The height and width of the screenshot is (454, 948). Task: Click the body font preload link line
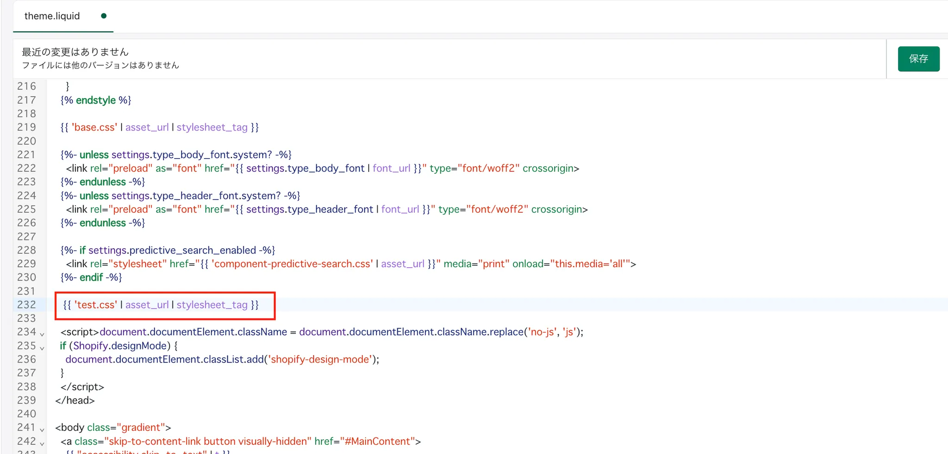pyautogui.click(x=322, y=168)
